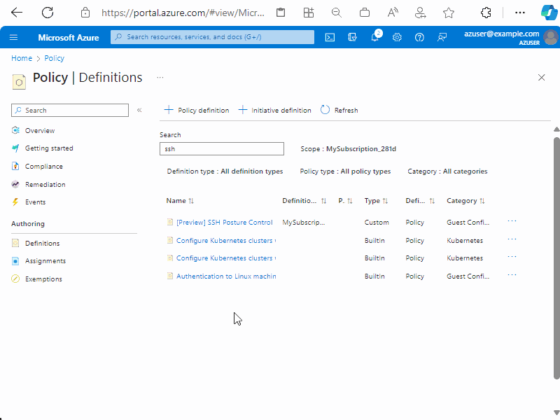The height and width of the screenshot is (420, 560).
Task: Open browser zoom magnifier icon
Action: (x=336, y=13)
